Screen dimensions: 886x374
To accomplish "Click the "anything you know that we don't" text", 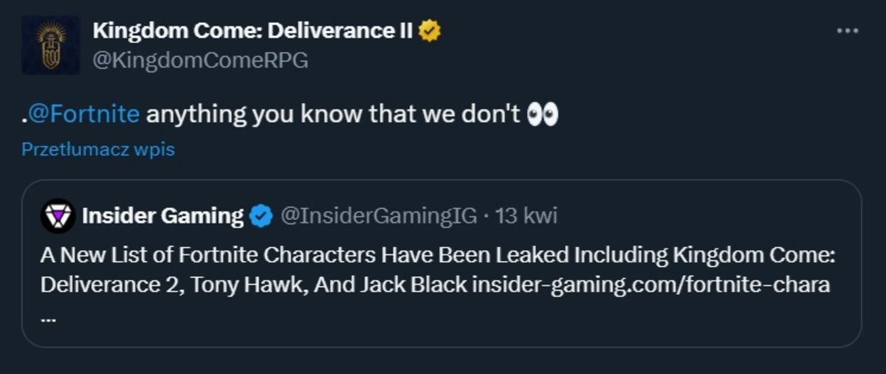I will (x=334, y=115).
